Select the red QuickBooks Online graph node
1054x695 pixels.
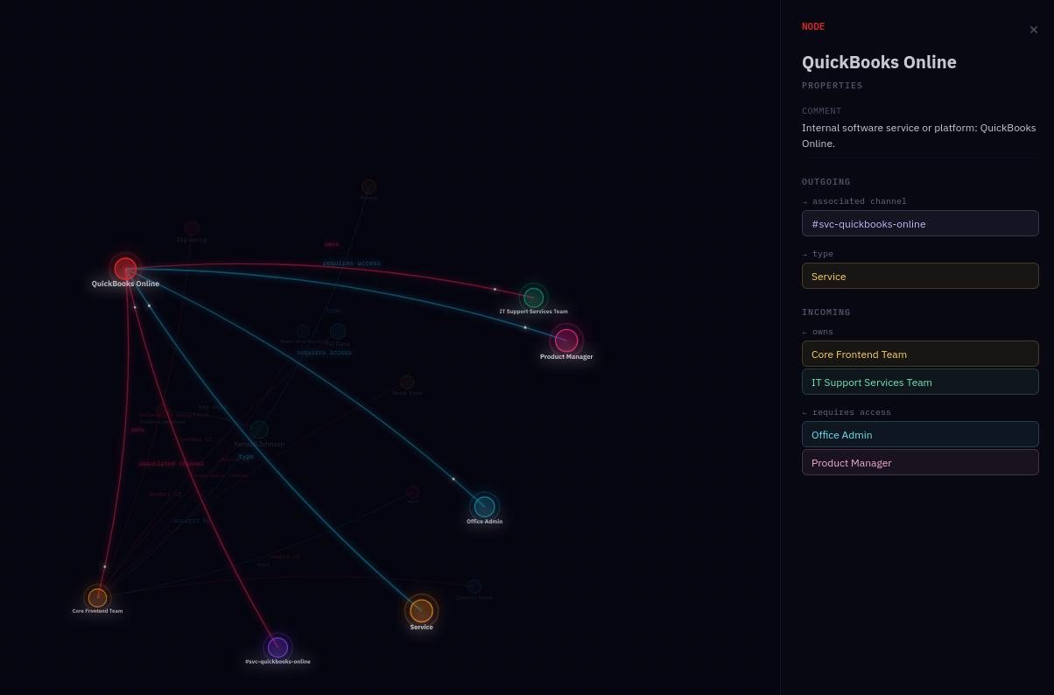click(125, 269)
